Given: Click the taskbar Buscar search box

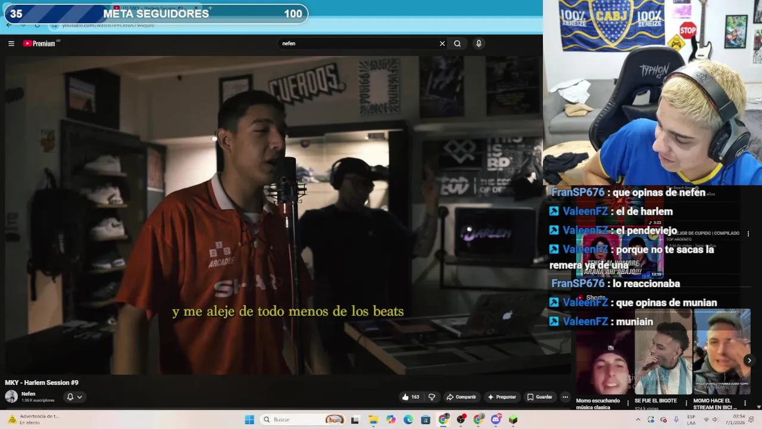Looking at the screenshot, I should point(304,419).
